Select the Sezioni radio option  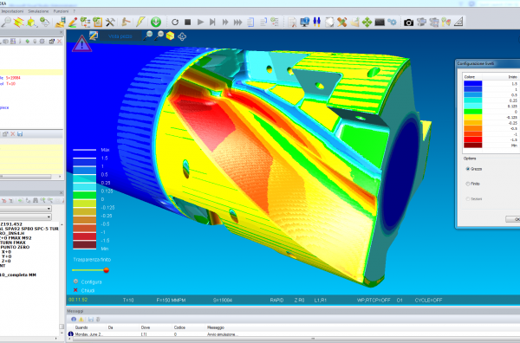tap(468, 199)
